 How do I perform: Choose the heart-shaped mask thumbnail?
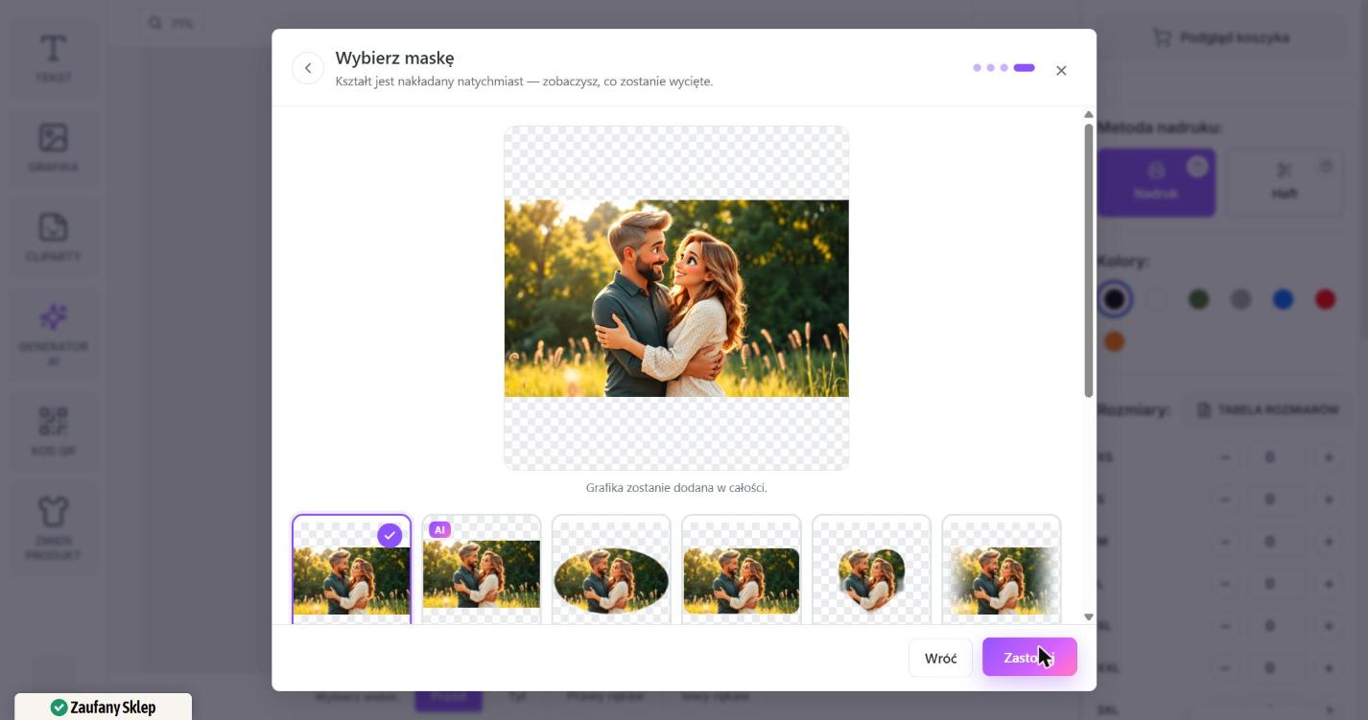click(x=871, y=569)
